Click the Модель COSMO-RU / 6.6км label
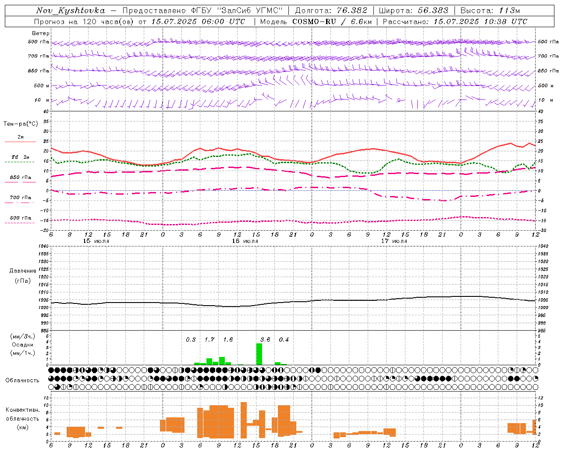The image size is (561, 449). pyautogui.click(x=316, y=21)
